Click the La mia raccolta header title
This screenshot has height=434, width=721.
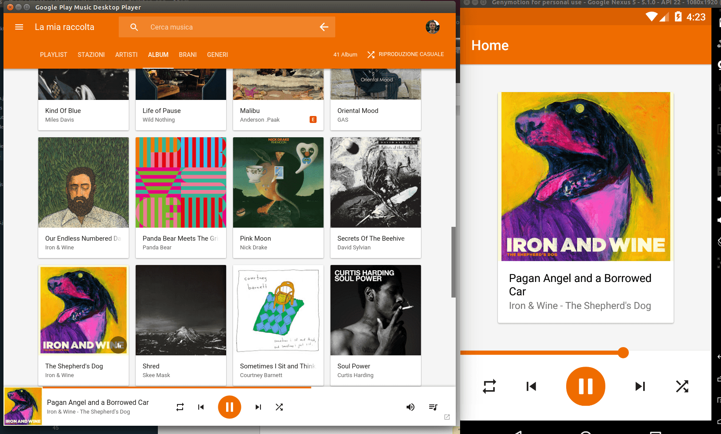(64, 27)
